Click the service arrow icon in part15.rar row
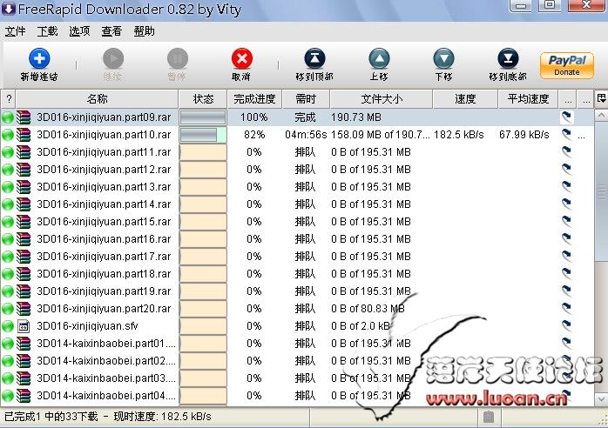 coord(566,222)
